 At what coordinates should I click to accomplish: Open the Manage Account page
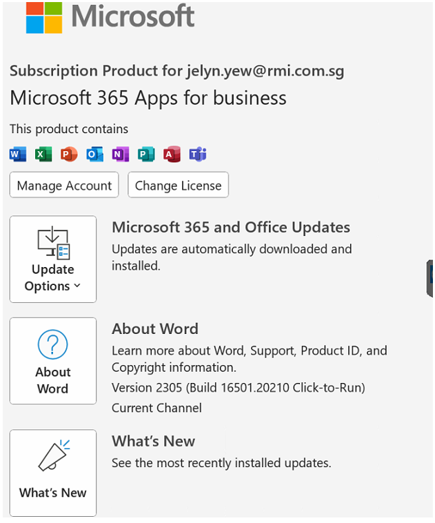pyautogui.click(x=64, y=185)
